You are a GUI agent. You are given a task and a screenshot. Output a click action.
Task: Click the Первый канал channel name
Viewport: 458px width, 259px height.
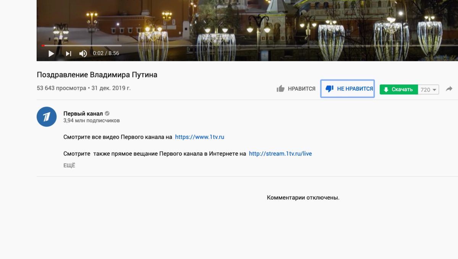point(83,113)
